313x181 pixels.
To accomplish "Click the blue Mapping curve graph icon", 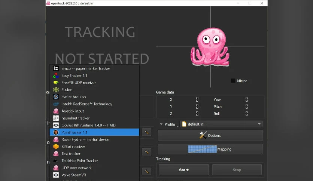I will tap(202, 149).
